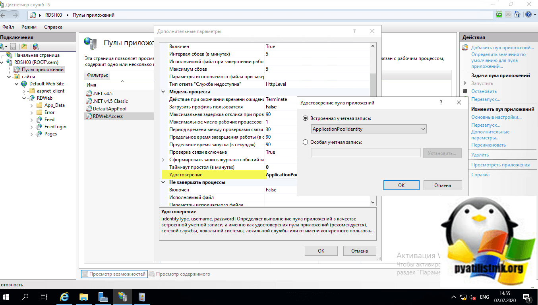Expand the FeedLogin application node
The height and width of the screenshot is (305, 538).
31,127
